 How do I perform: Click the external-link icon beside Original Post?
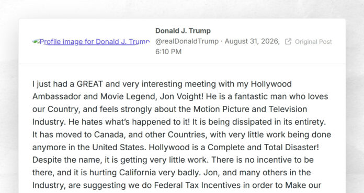288,42
